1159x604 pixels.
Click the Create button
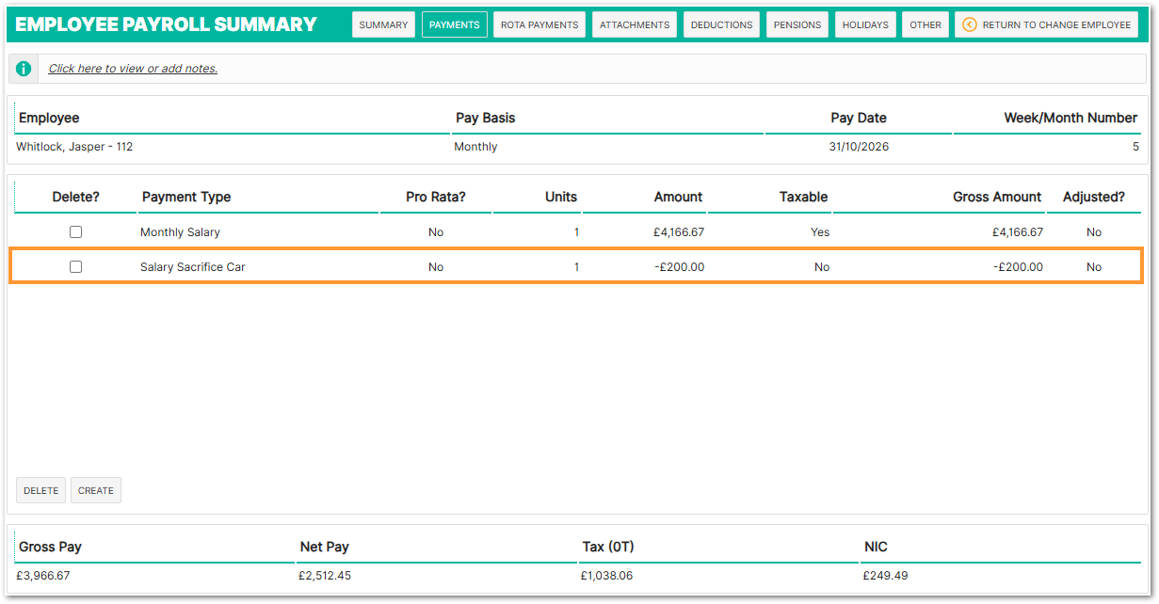[x=96, y=490]
